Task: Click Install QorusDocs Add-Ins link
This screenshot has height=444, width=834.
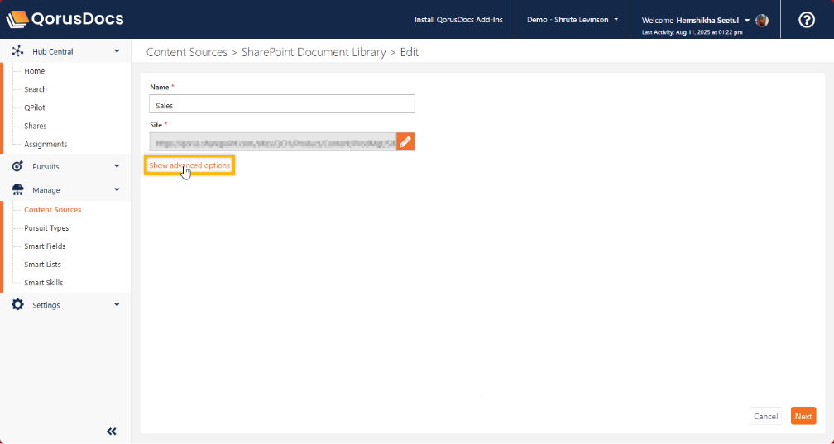Action: click(x=458, y=20)
